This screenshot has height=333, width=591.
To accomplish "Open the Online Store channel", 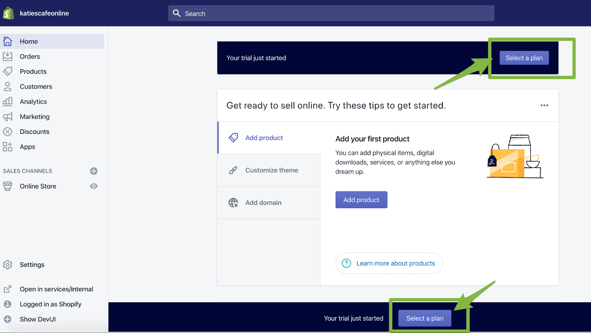I will (x=38, y=186).
